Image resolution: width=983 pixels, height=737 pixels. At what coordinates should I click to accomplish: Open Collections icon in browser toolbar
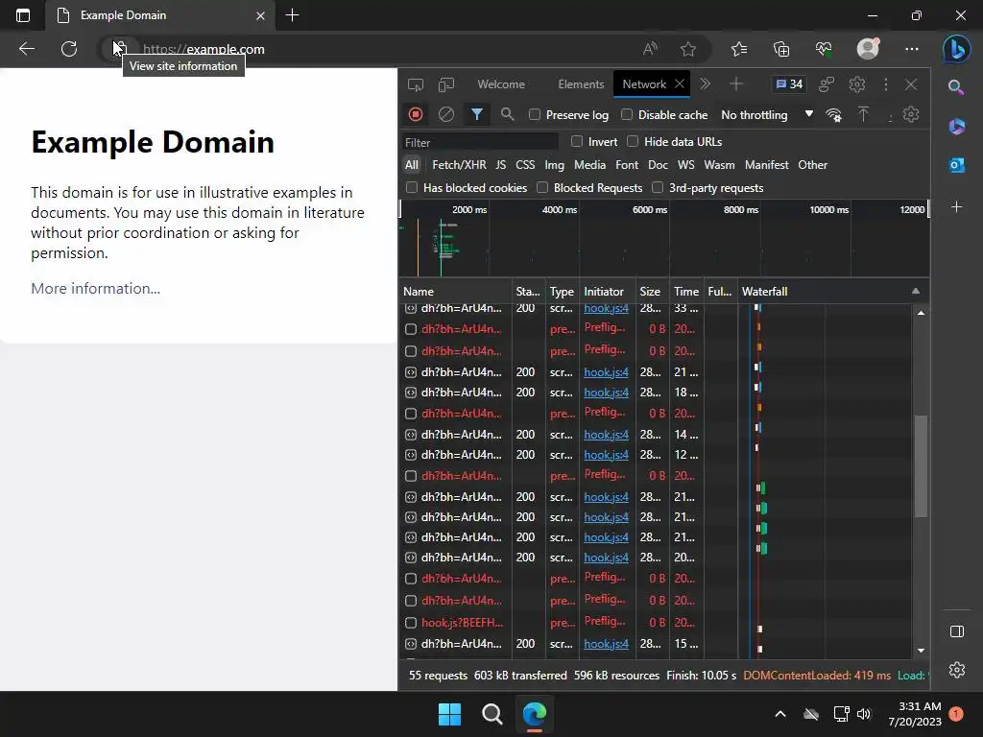[x=781, y=49]
